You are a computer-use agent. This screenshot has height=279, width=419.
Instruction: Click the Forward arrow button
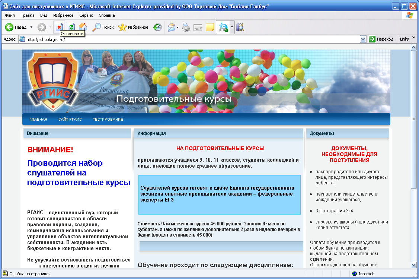point(41,27)
